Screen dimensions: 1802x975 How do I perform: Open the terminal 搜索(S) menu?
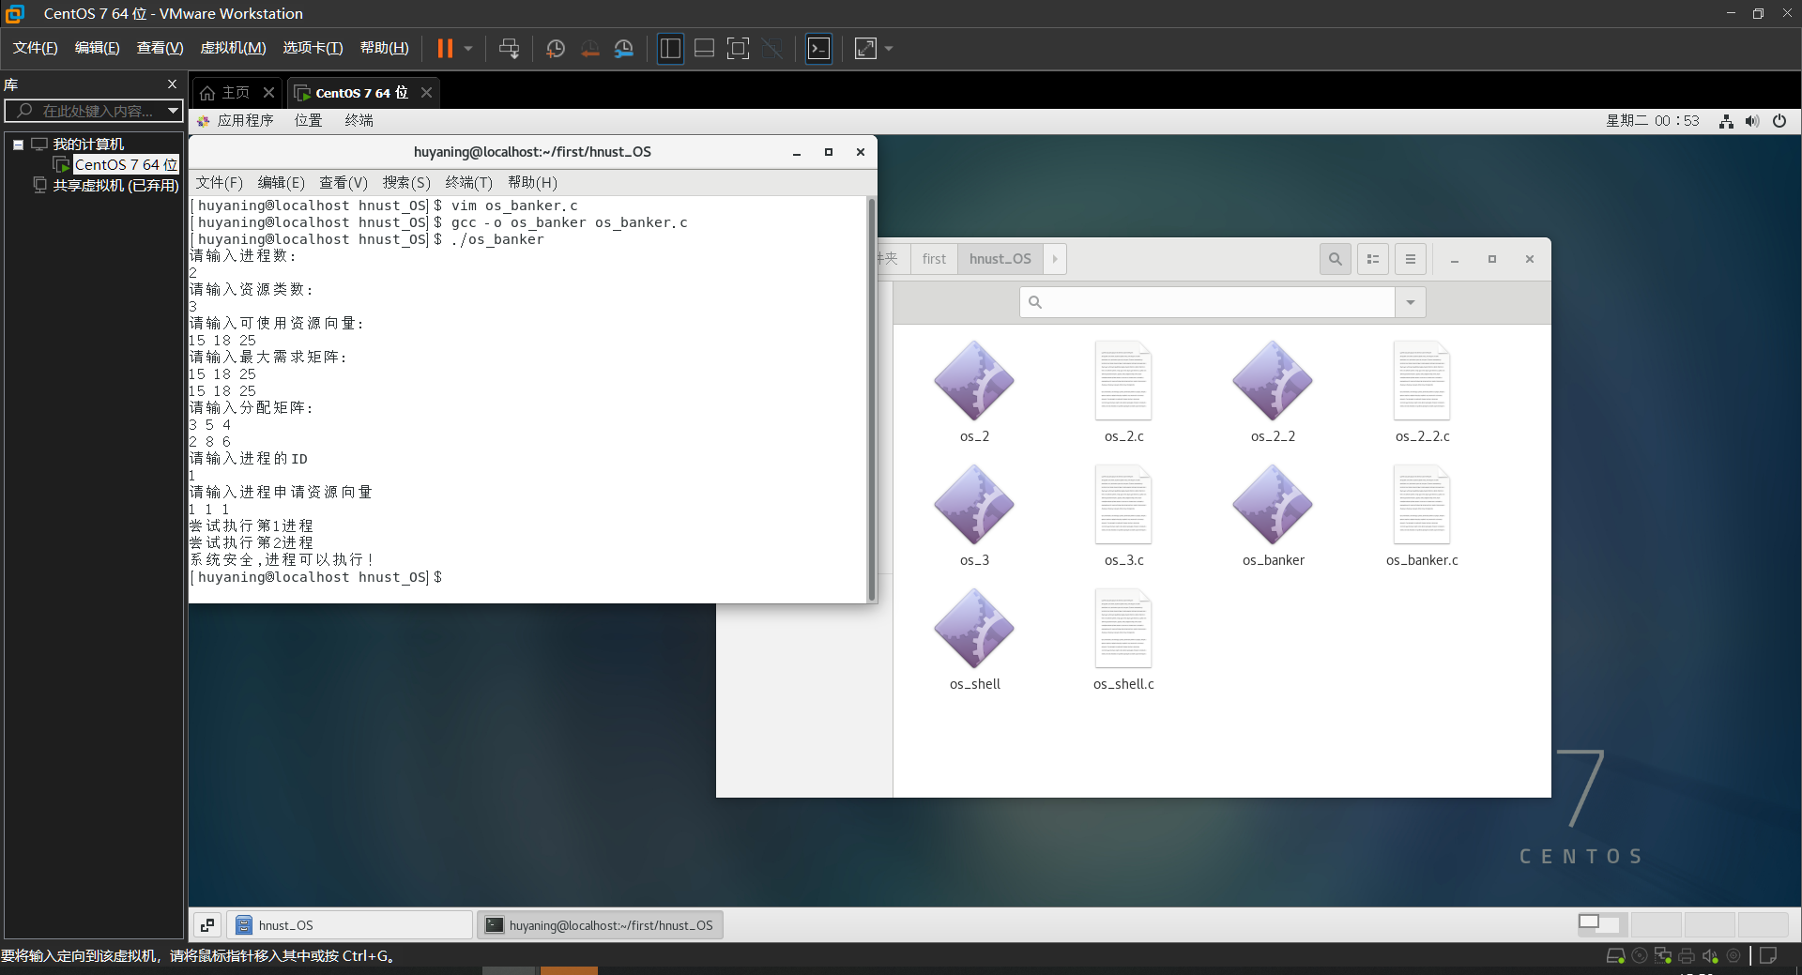(x=406, y=182)
